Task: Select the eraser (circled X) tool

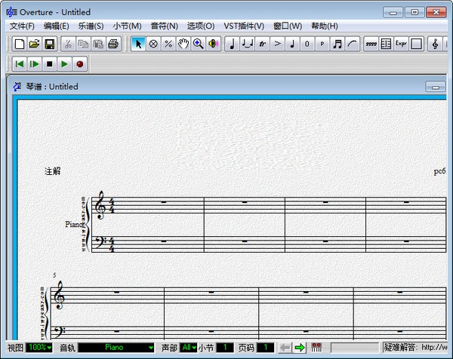Action: (x=153, y=44)
